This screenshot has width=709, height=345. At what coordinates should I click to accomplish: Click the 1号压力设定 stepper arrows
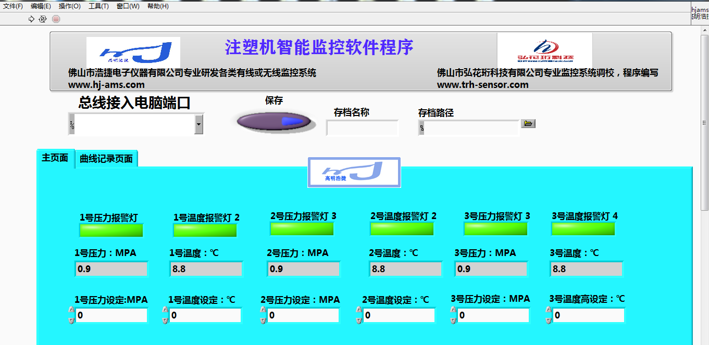71,315
